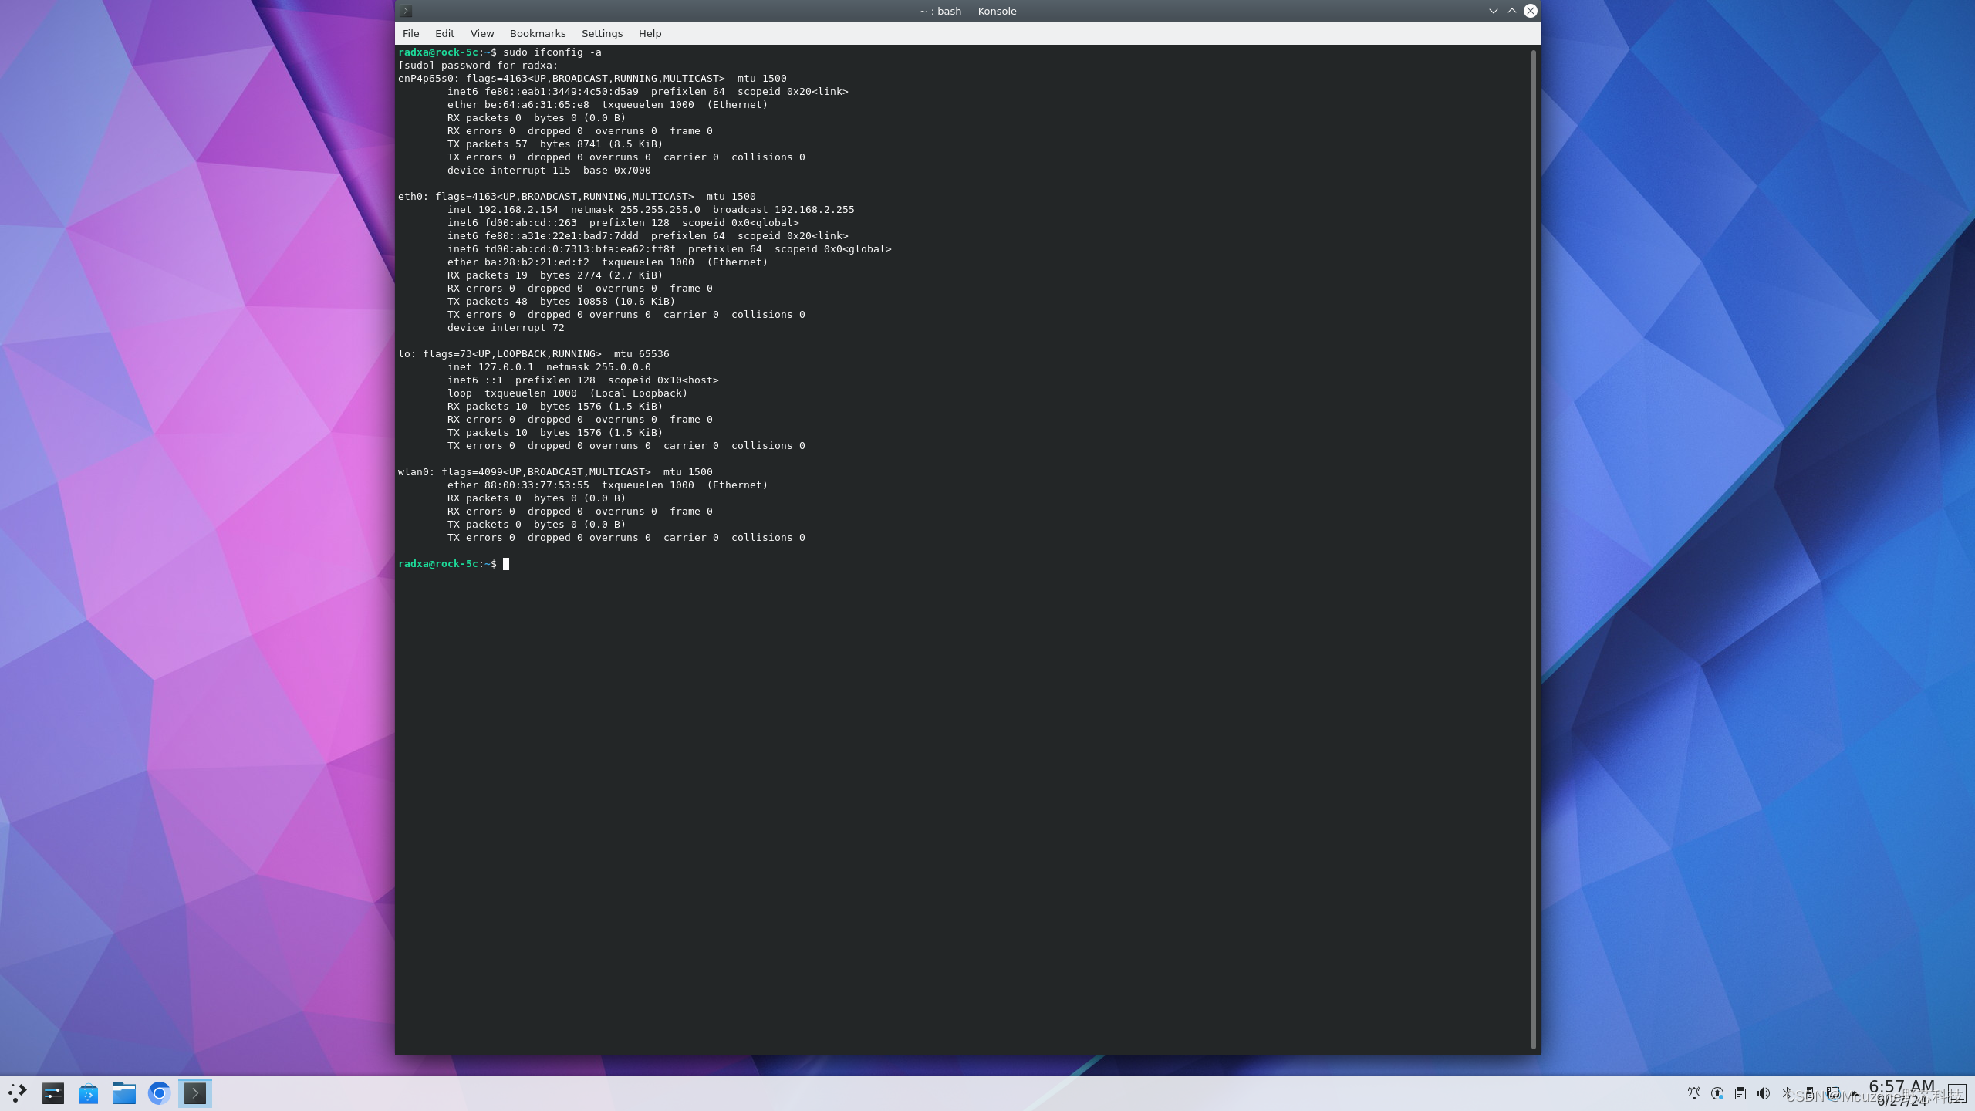
Task: Open the Bluetooth tray applet
Action: pos(1787,1093)
